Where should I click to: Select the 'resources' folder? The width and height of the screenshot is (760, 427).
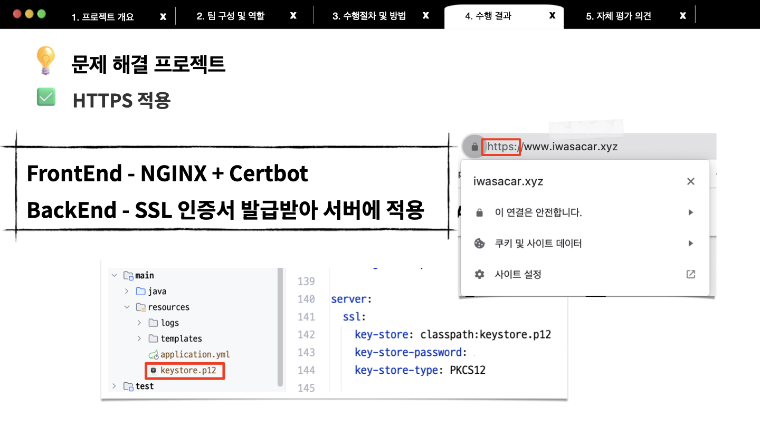[168, 307]
